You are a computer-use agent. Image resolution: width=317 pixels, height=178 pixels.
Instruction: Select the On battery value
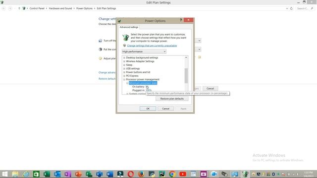[x=147, y=87]
